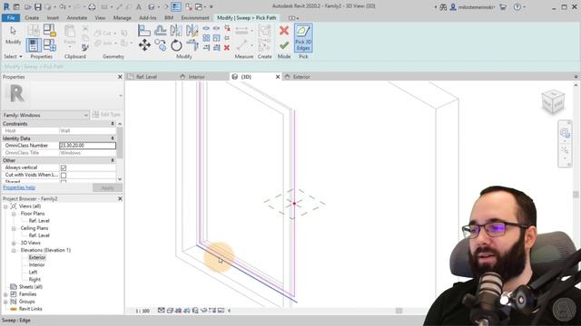581x326 pixels.
Task: Collapse the Constraints section
Action: (113, 123)
